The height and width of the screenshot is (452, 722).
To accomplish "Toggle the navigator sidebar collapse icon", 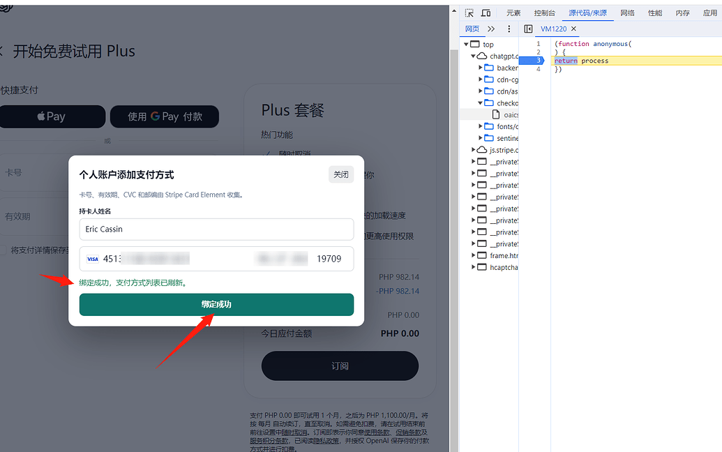I will pos(528,29).
